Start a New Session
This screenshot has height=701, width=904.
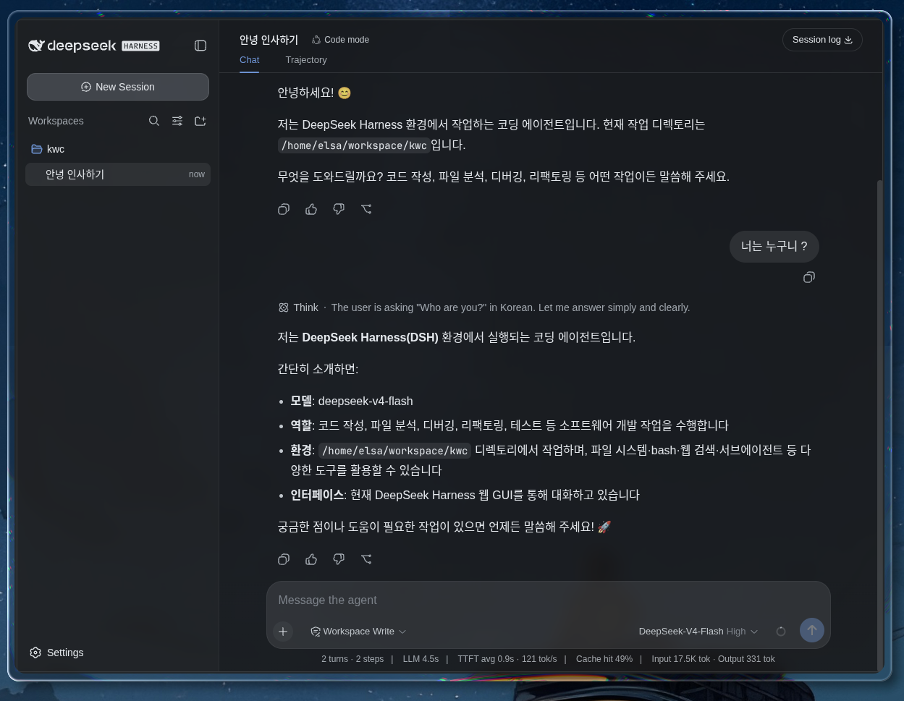point(118,87)
